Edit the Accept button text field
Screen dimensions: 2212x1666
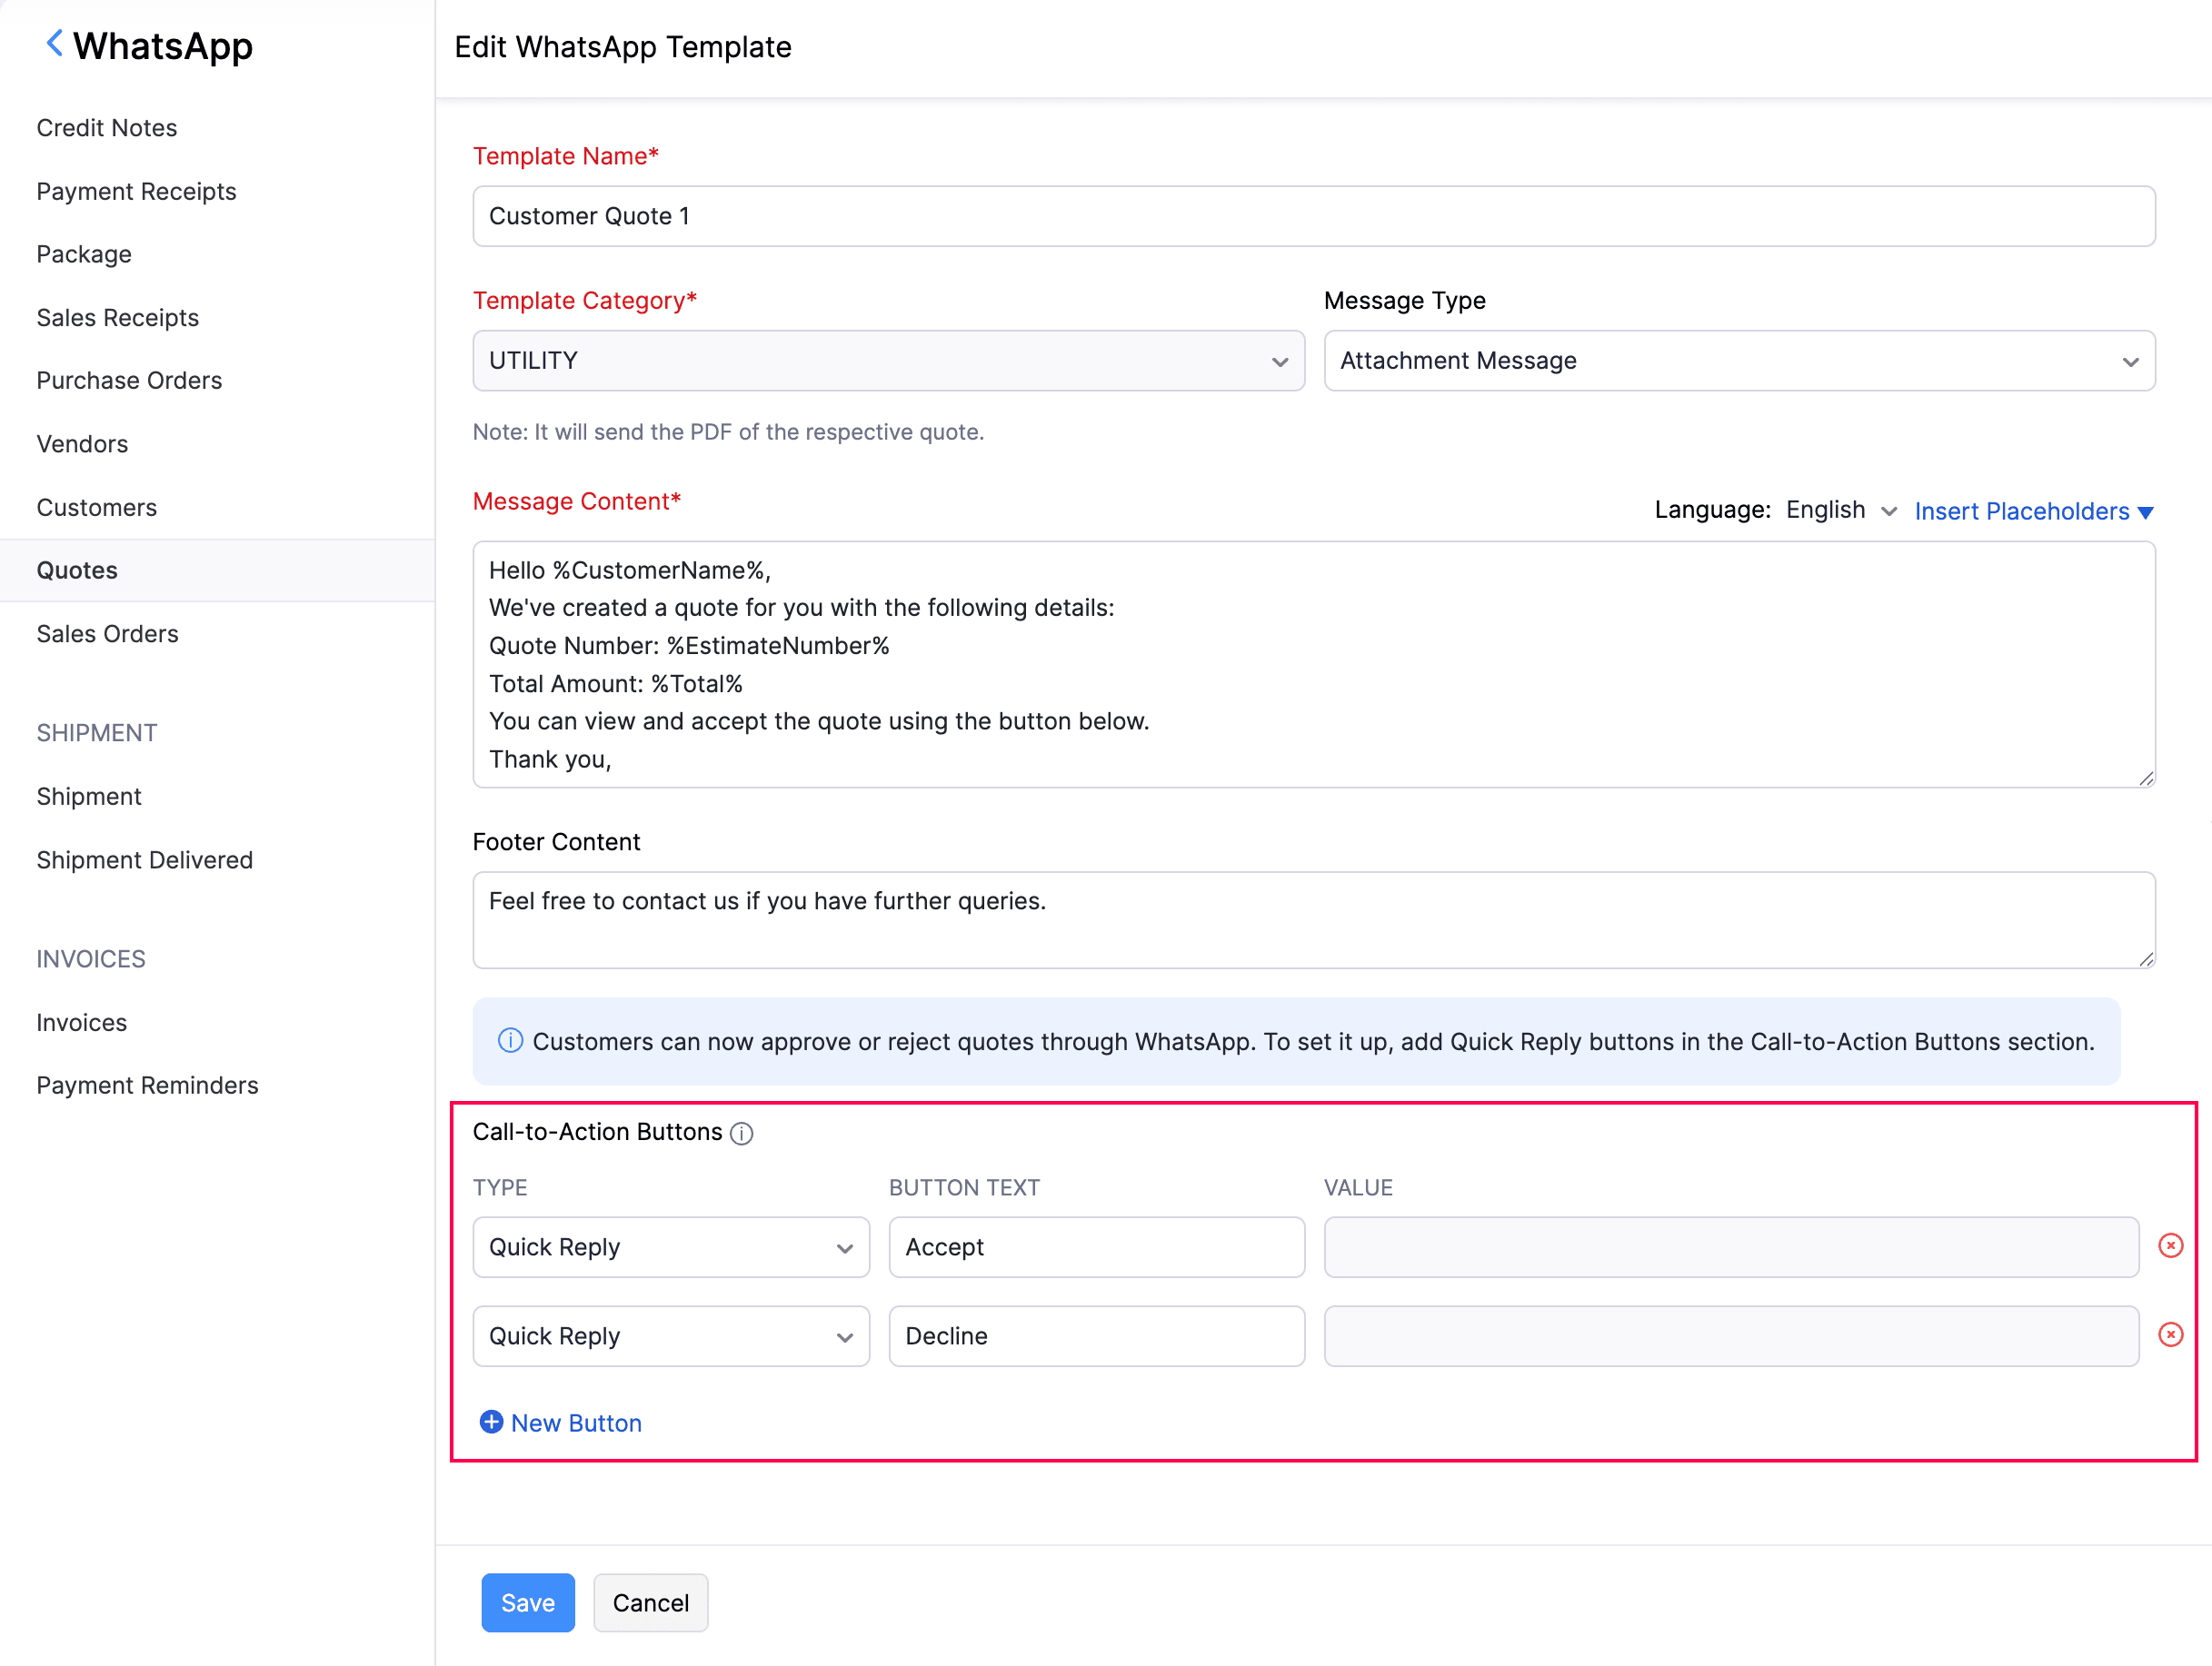[x=1096, y=1247]
